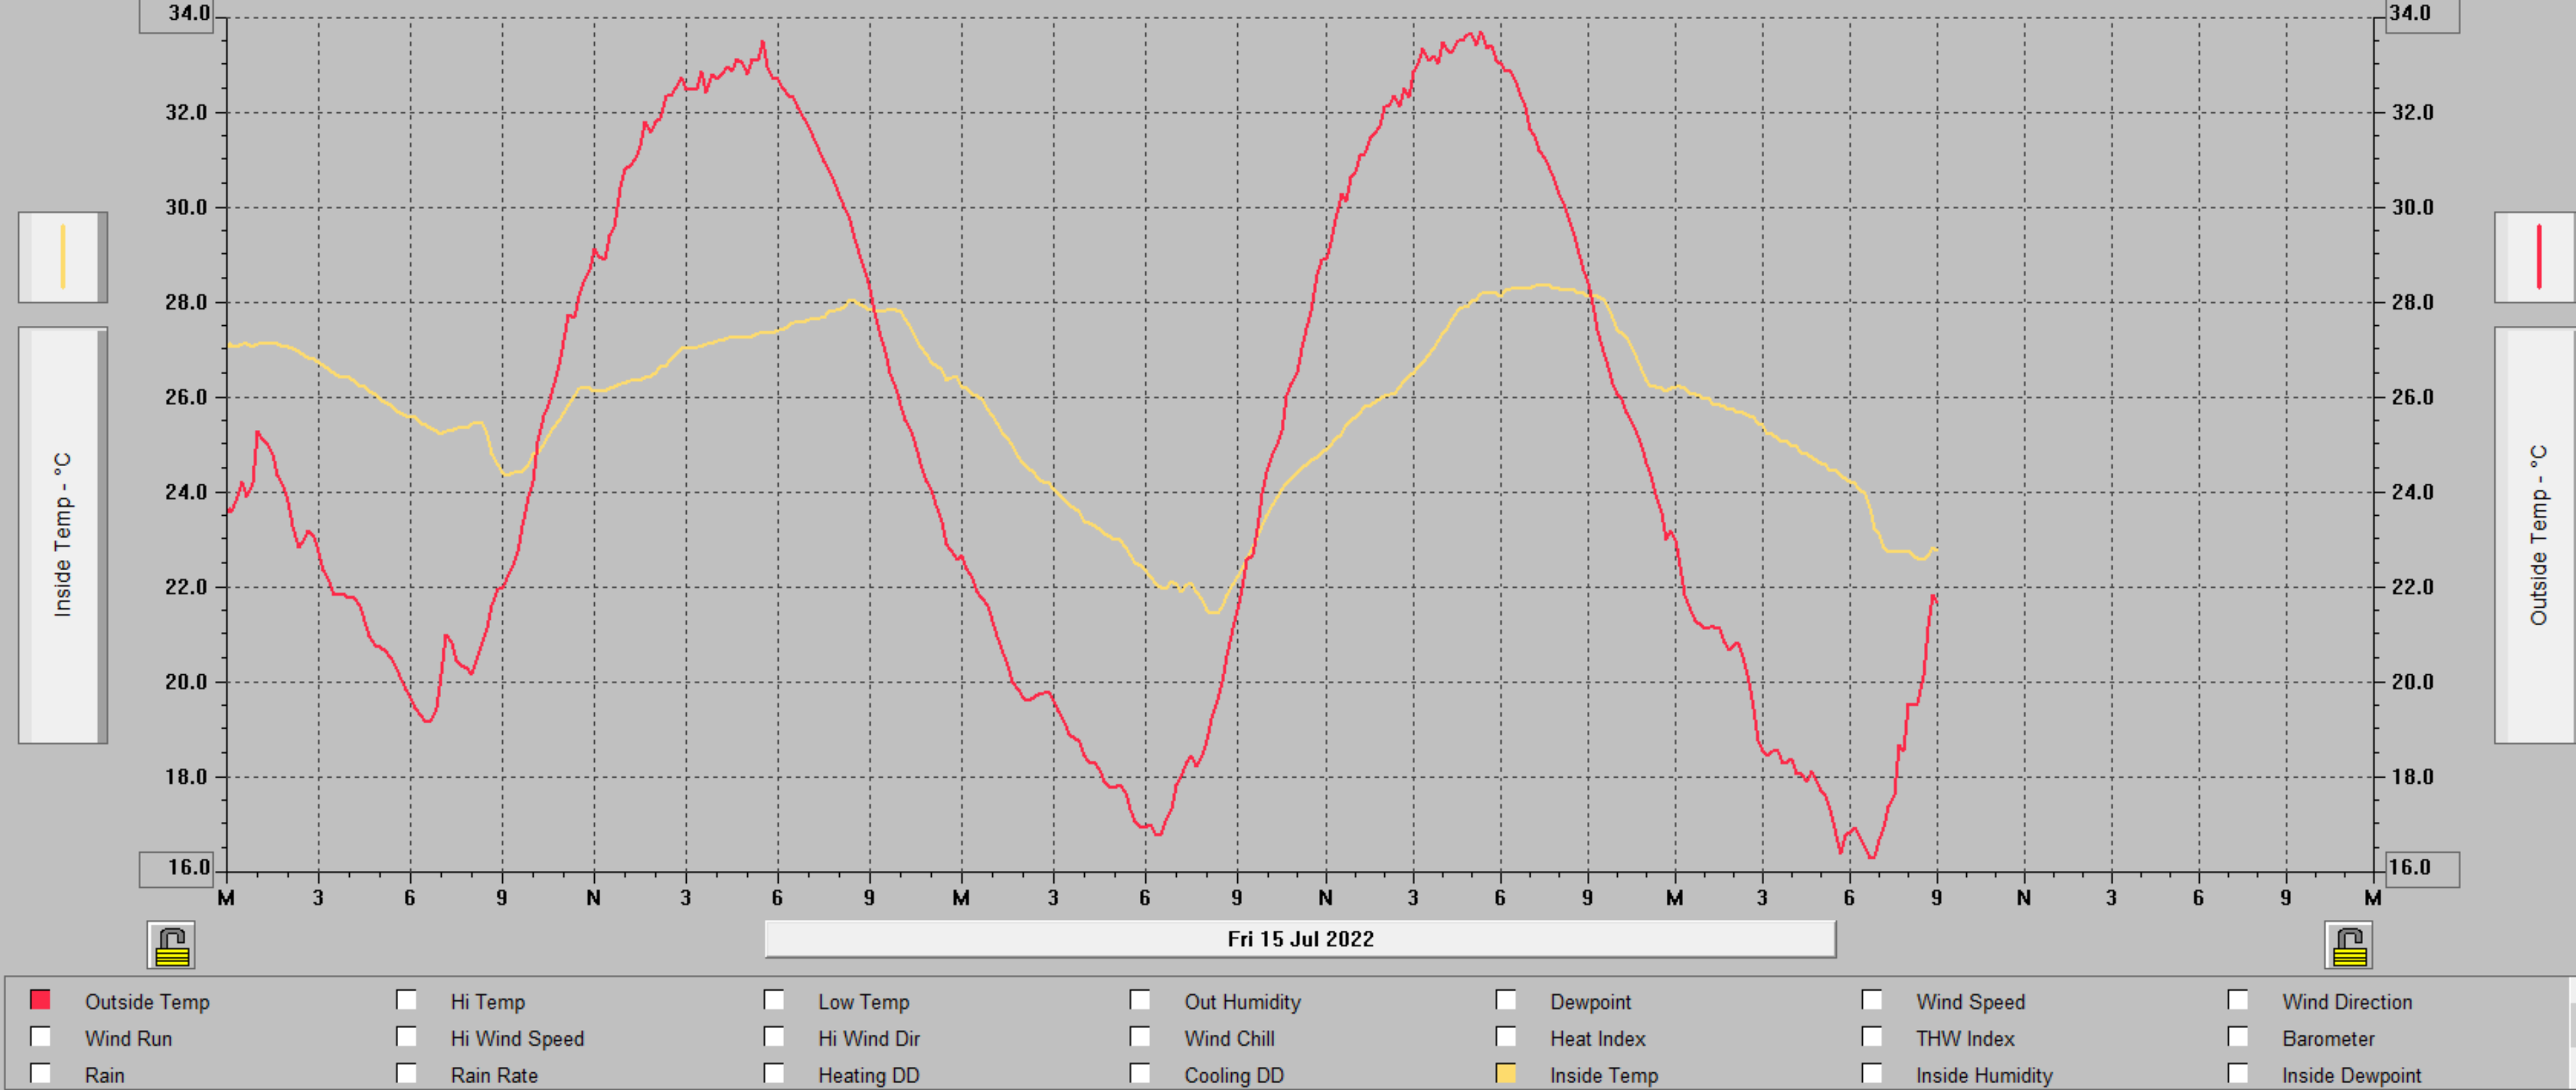Check the Barometer checkbox
Screen dimensions: 2576x1090
[2238, 1037]
